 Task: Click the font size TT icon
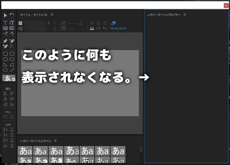click(63, 23)
